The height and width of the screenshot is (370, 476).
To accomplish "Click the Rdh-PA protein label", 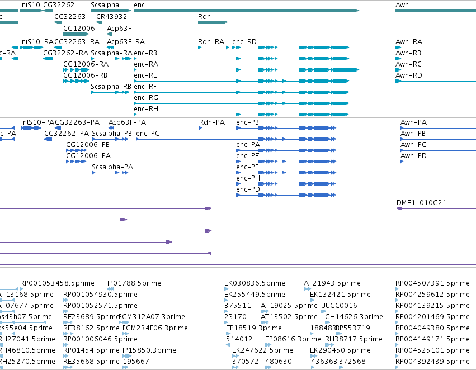I will tap(211, 122).
